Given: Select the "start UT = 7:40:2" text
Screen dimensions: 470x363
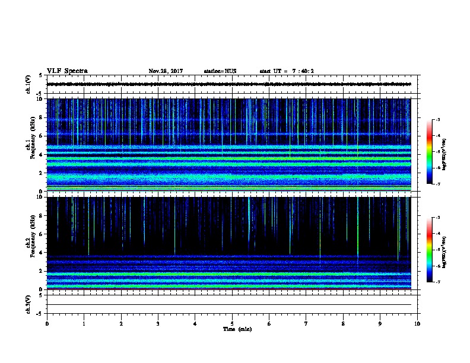Looking at the screenshot, I should tap(287, 71).
